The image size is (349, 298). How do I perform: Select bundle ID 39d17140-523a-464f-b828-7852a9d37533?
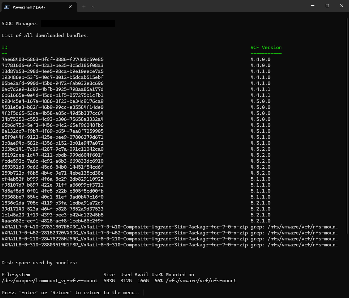(x=53, y=209)
